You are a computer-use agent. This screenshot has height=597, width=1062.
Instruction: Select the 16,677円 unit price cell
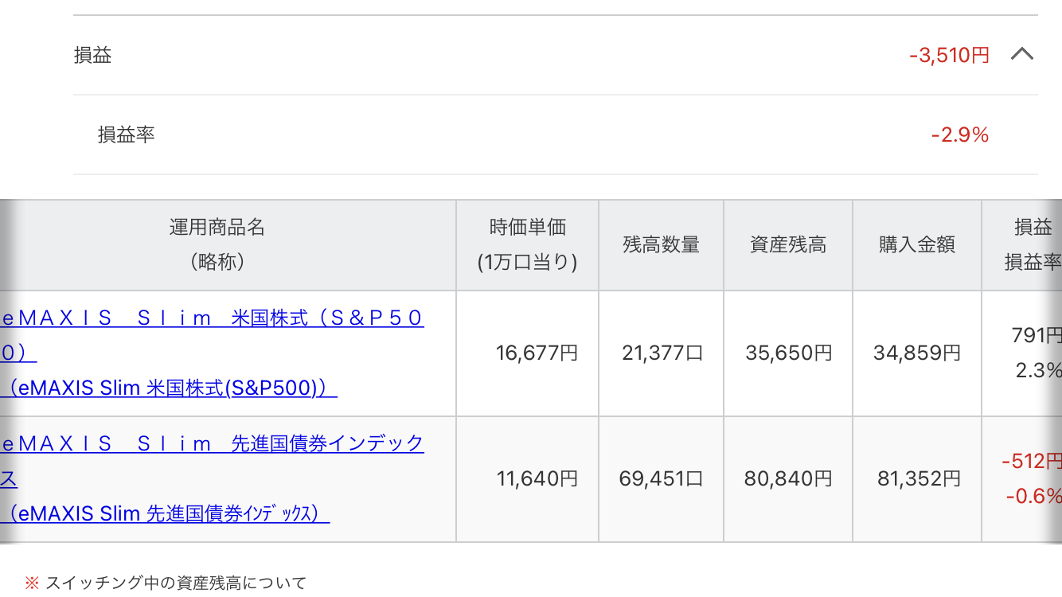click(527, 353)
